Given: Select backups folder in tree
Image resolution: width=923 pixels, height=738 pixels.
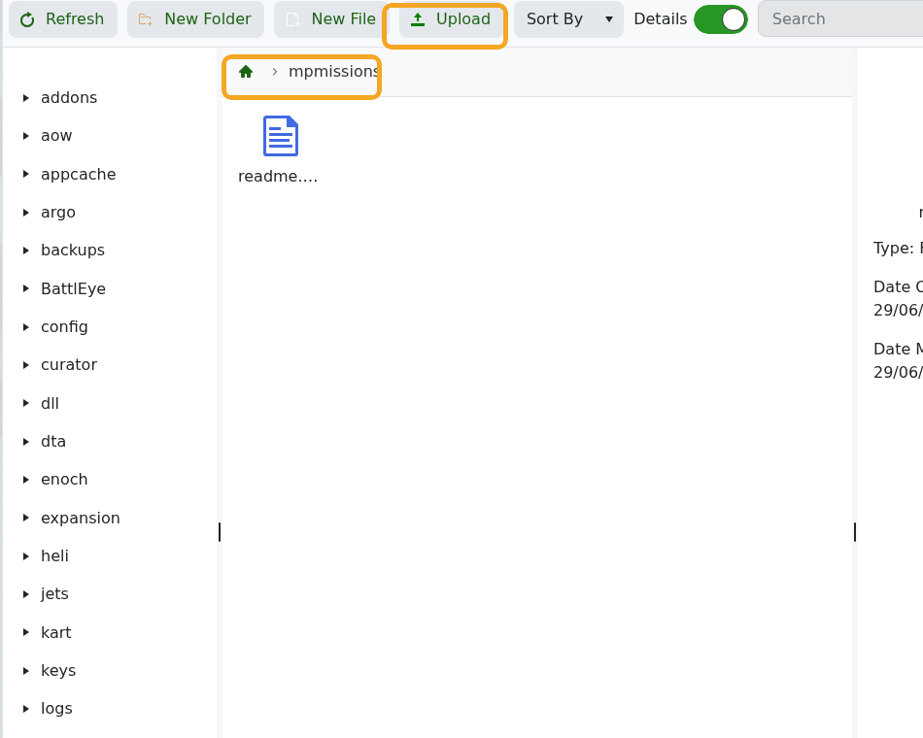Looking at the screenshot, I should point(73,251).
